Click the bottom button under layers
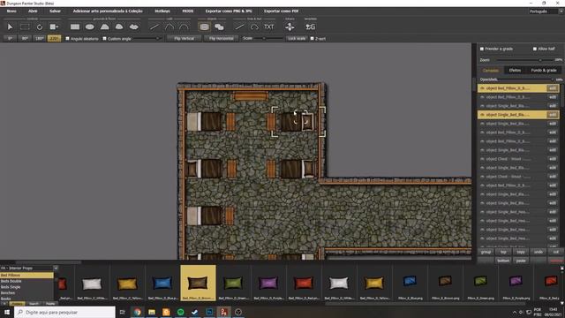This screenshot has width=565, height=318. tap(503, 261)
